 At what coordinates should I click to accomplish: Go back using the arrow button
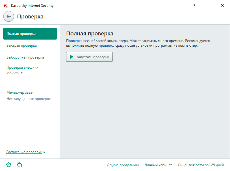(9, 16)
